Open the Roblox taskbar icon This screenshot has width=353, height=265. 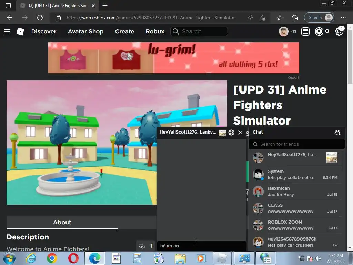click(222, 258)
